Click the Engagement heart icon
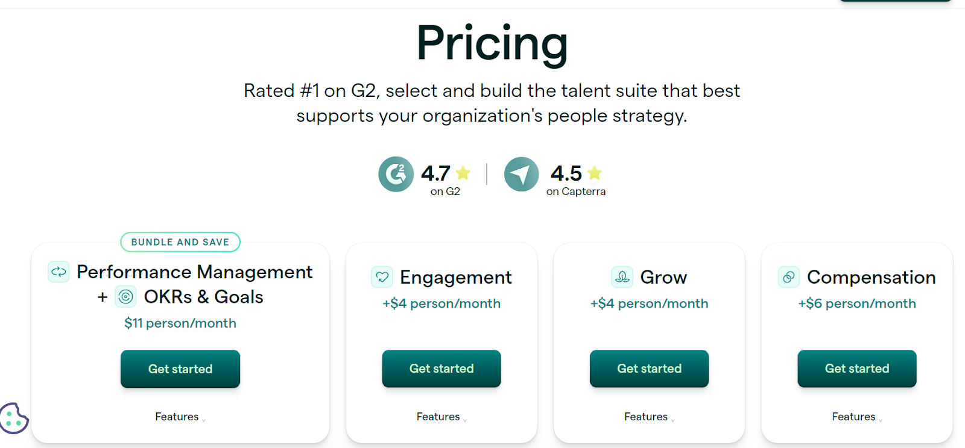The width and height of the screenshot is (965, 448). tap(382, 277)
